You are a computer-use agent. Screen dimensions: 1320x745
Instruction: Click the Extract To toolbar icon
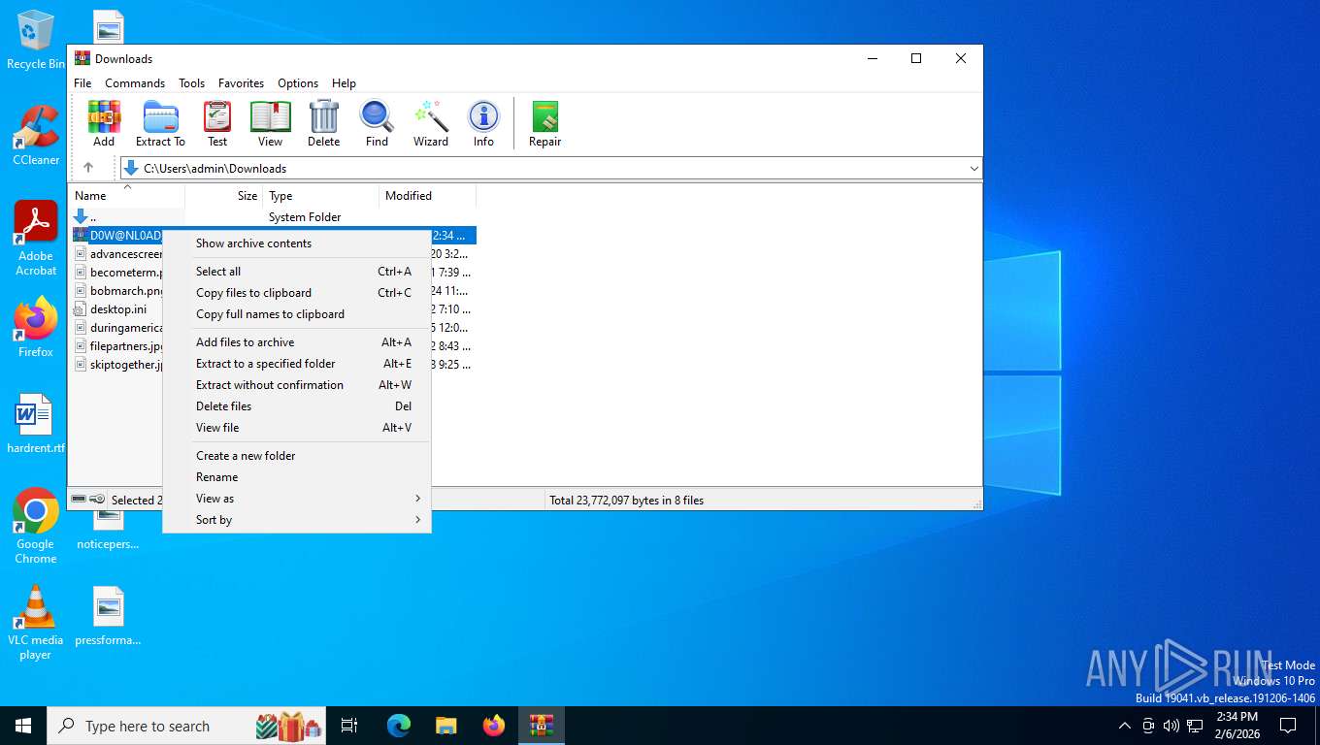pos(160,123)
